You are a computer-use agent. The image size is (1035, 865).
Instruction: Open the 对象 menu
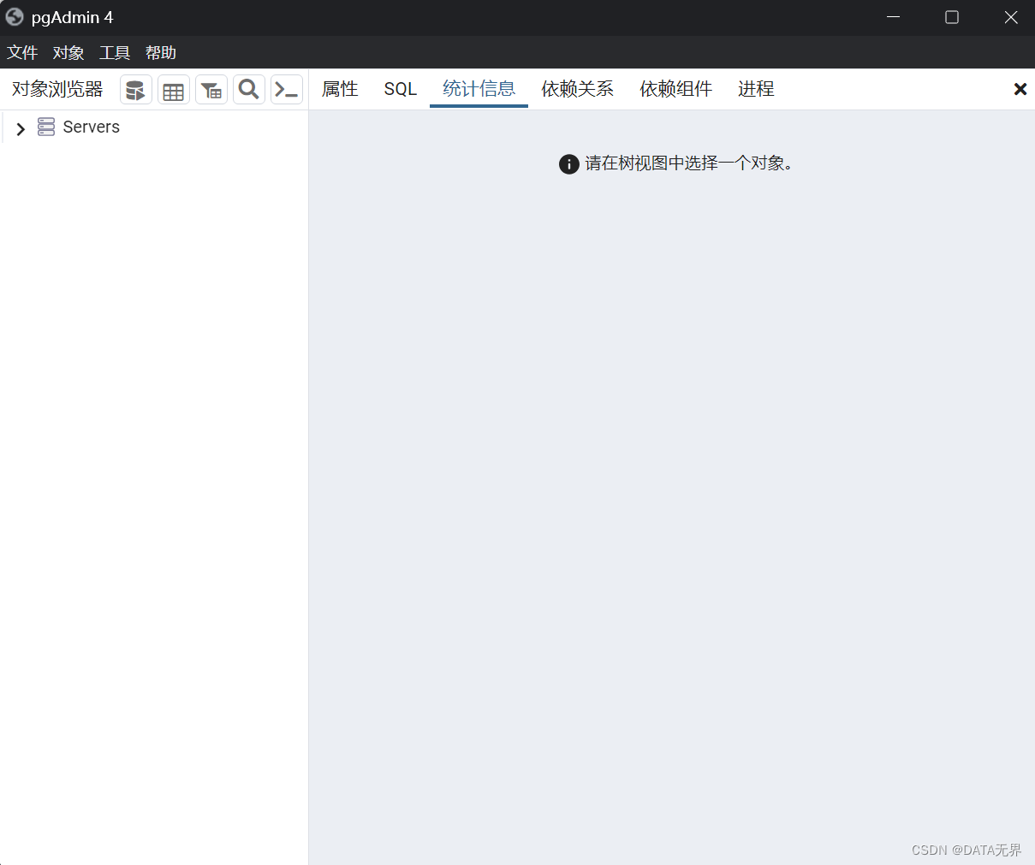[x=68, y=52]
